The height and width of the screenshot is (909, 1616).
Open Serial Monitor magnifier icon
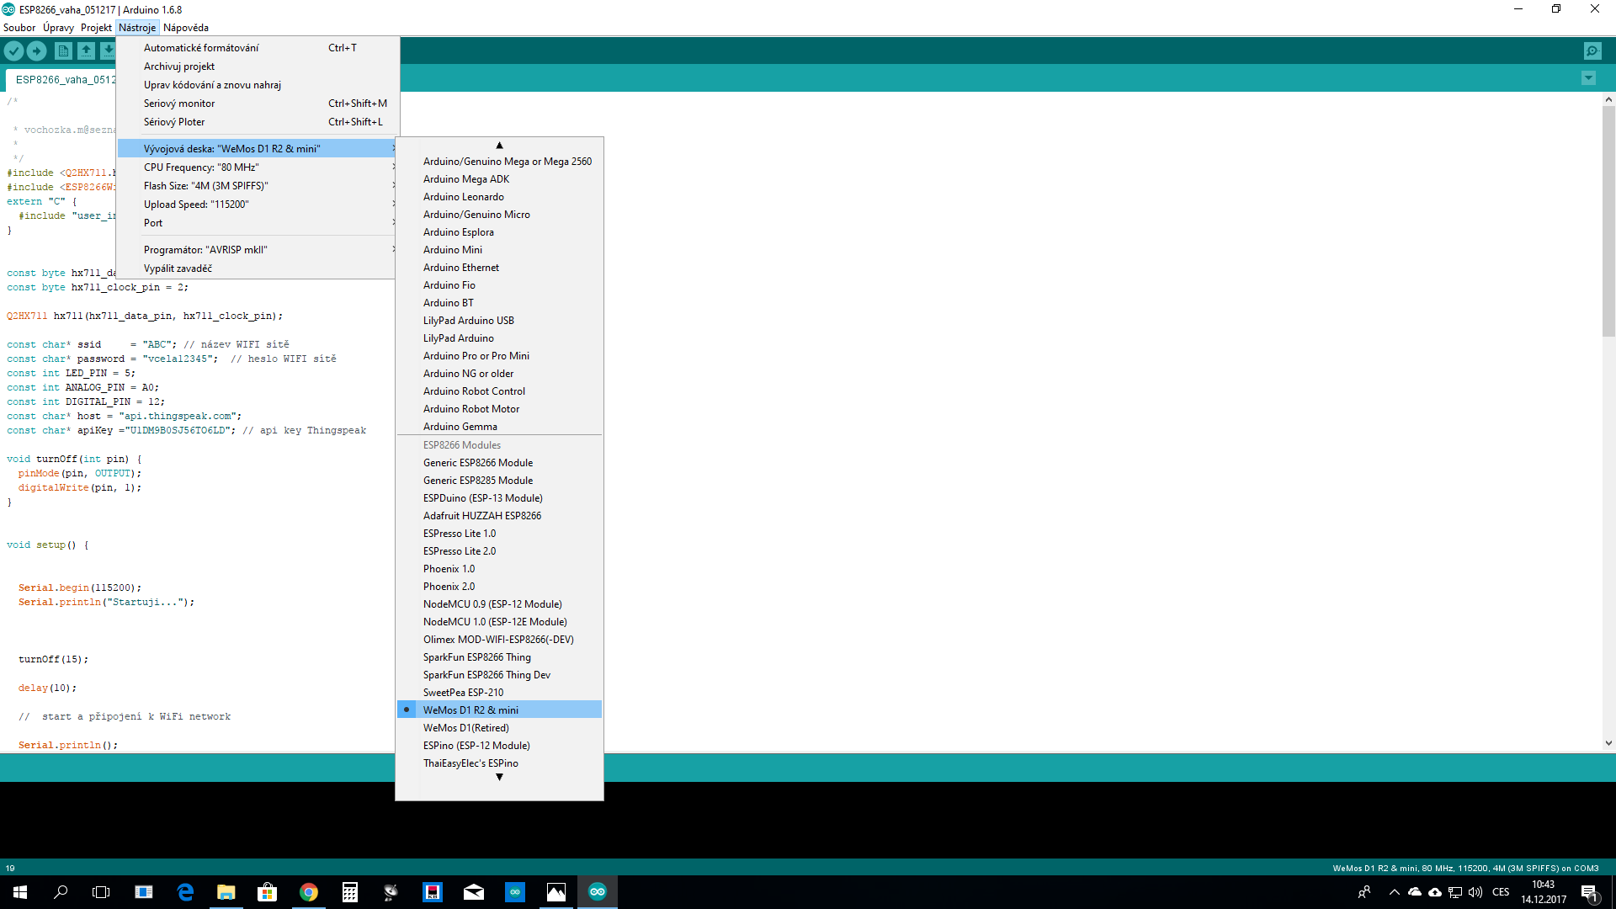pyautogui.click(x=1592, y=51)
